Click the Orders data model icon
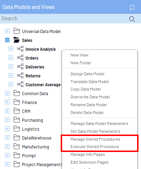The image size is (141, 169). [20, 58]
